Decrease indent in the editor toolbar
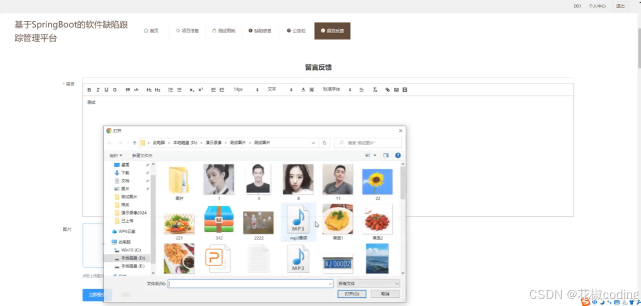 coord(213,90)
